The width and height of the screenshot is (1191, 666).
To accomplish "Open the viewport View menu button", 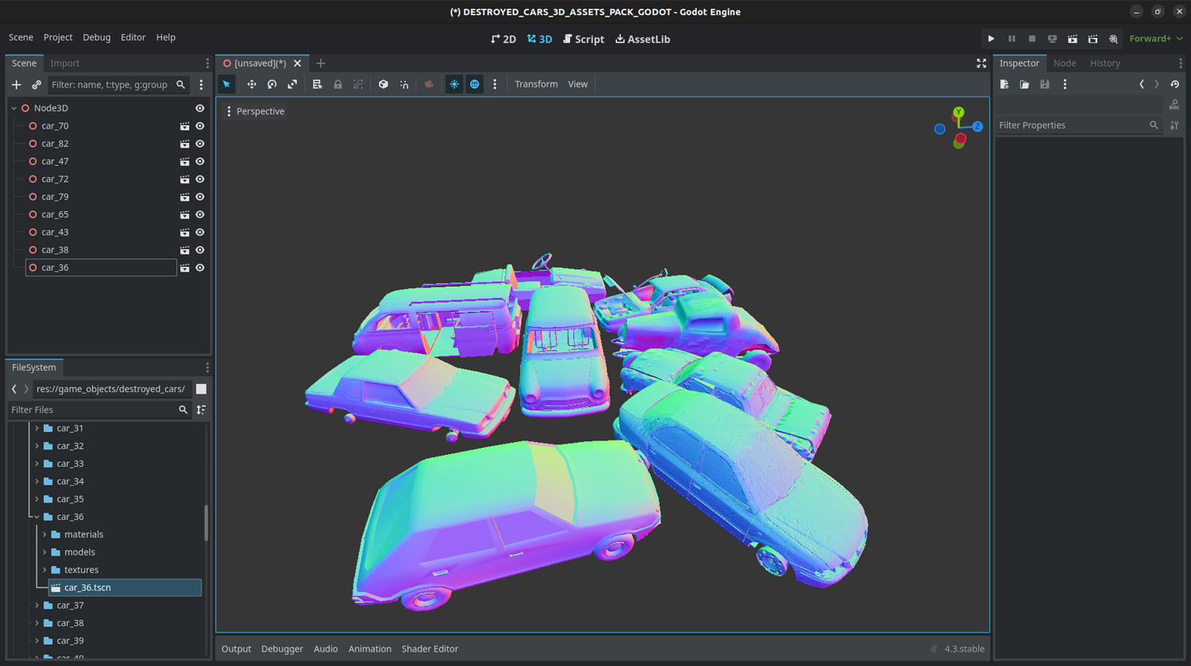I will pyautogui.click(x=578, y=84).
